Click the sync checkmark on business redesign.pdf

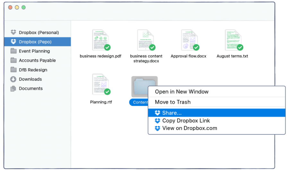pos(107,48)
